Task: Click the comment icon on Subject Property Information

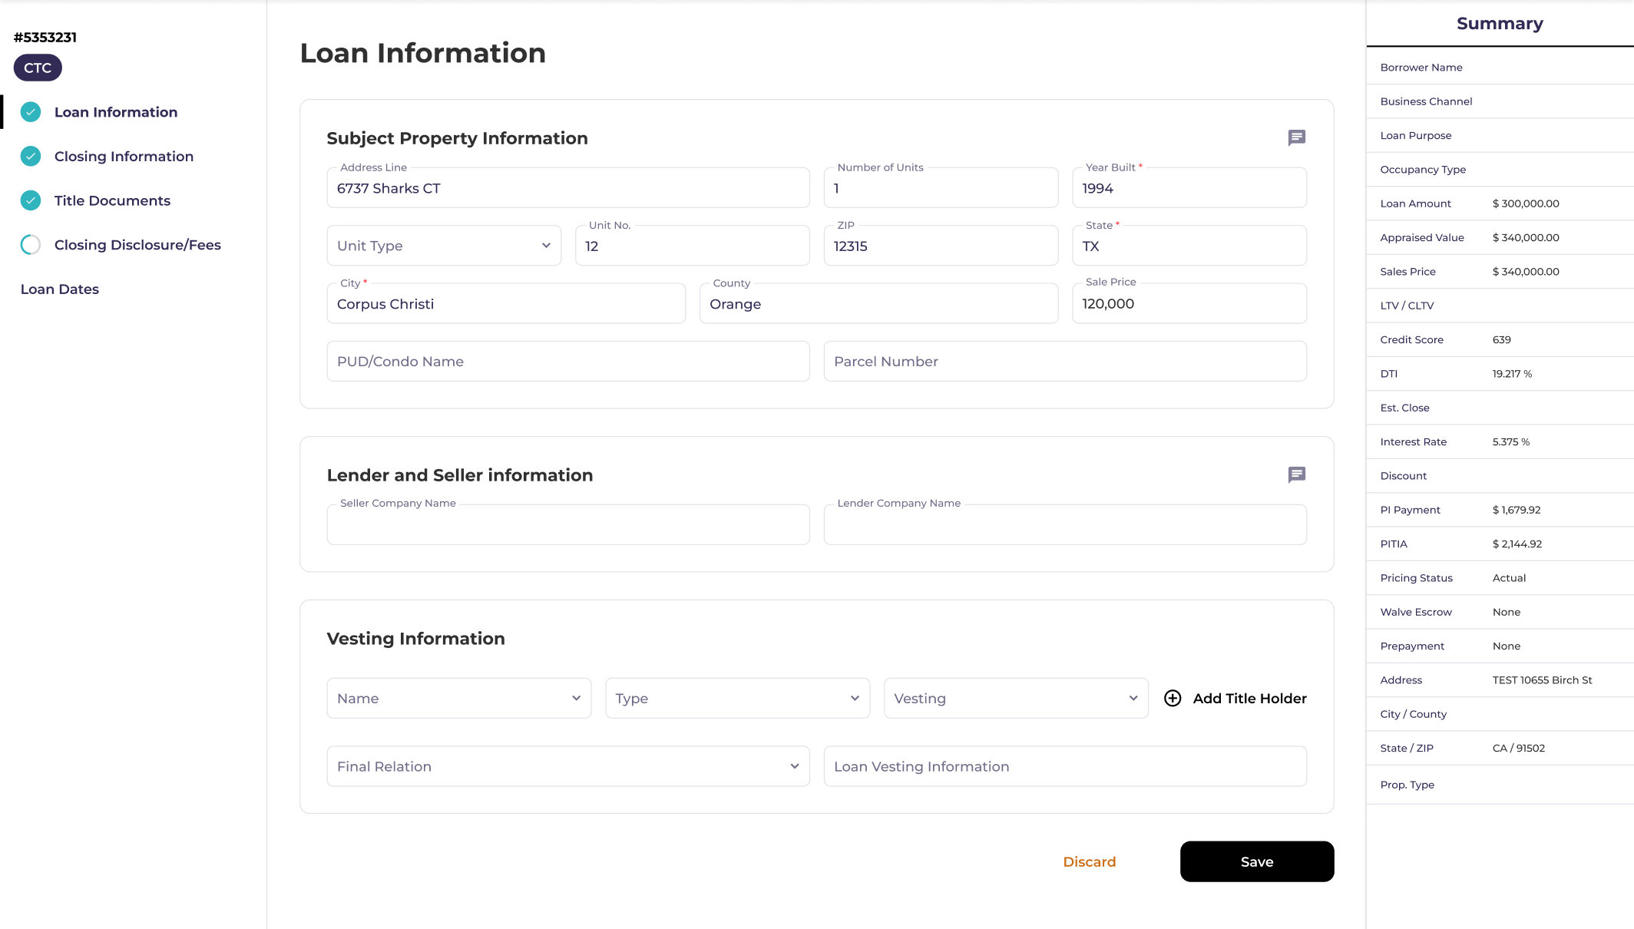Action: [1297, 137]
